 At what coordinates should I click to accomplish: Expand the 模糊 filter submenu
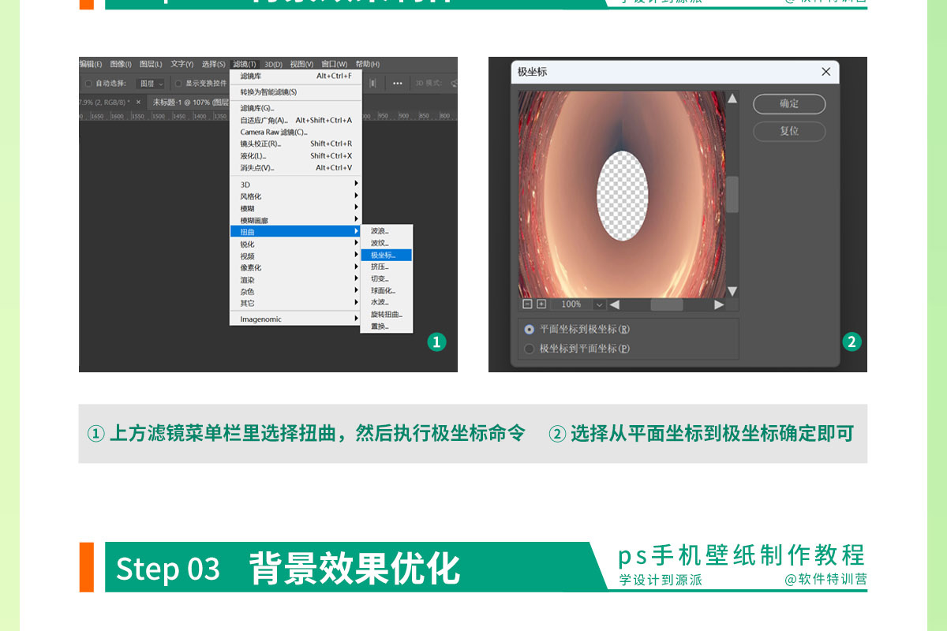point(295,208)
